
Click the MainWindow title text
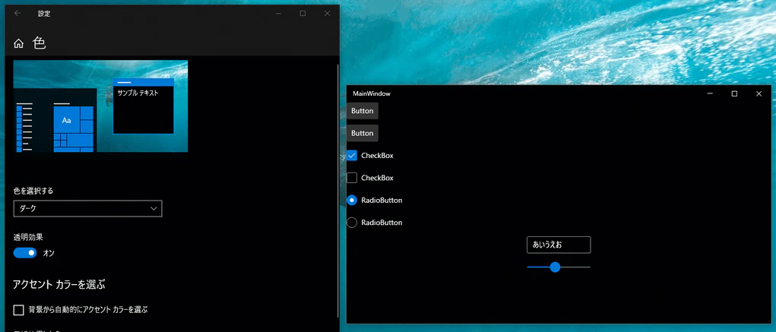372,93
